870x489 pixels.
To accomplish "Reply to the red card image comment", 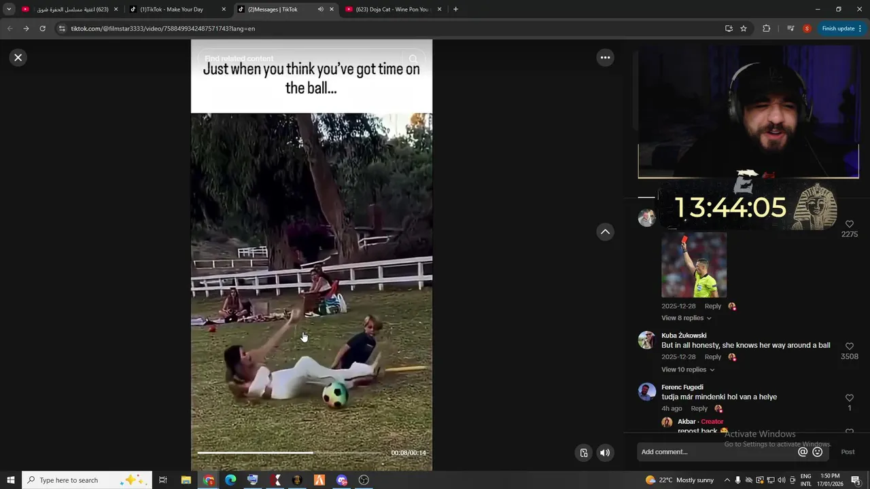I will [712, 306].
